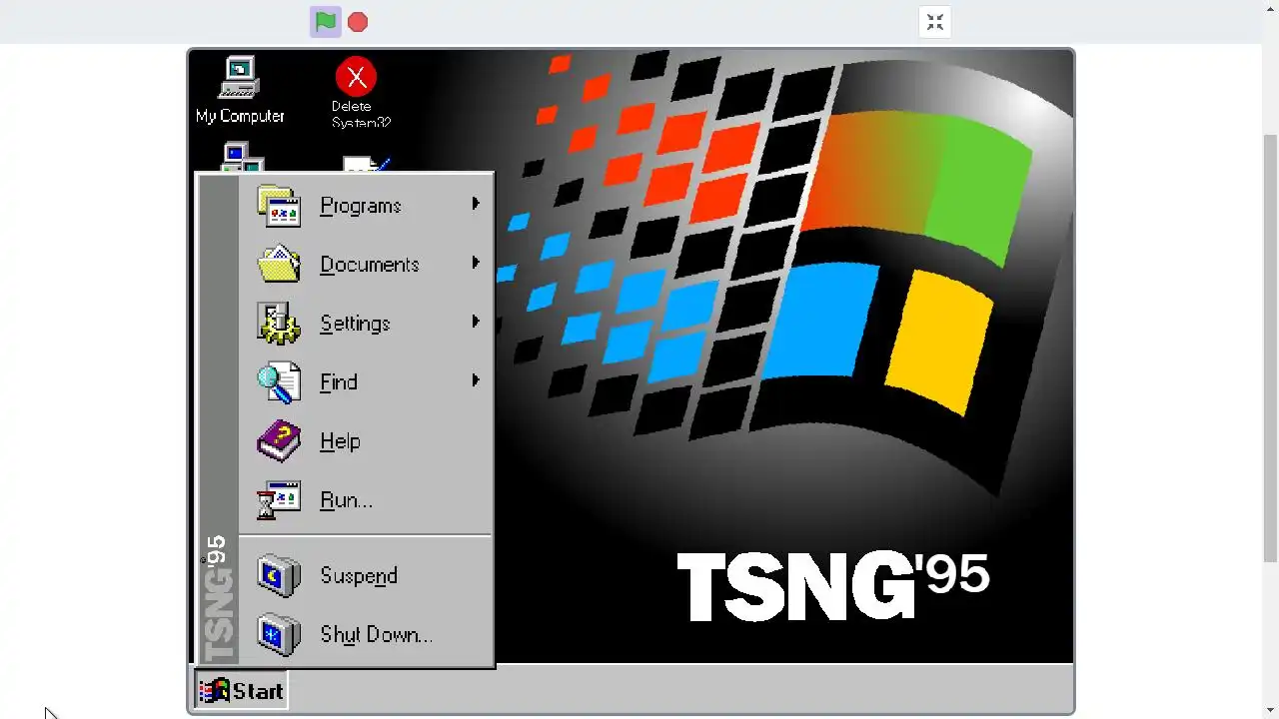The height and width of the screenshot is (719, 1279).
Task: Open the Programs menu entry
Action: pos(366,206)
